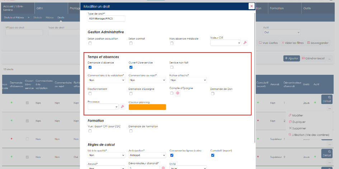This screenshot has height=169, width=339.
Task: Uncheck the Demande d'absence checkbox
Action: tap(90, 67)
